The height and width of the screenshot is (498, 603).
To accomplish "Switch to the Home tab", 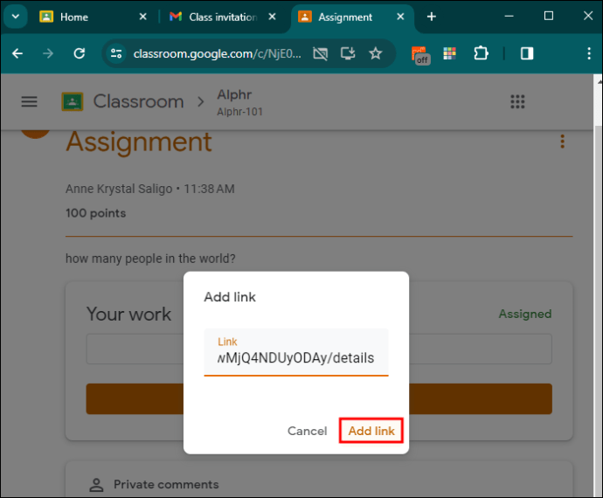I will (x=73, y=17).
